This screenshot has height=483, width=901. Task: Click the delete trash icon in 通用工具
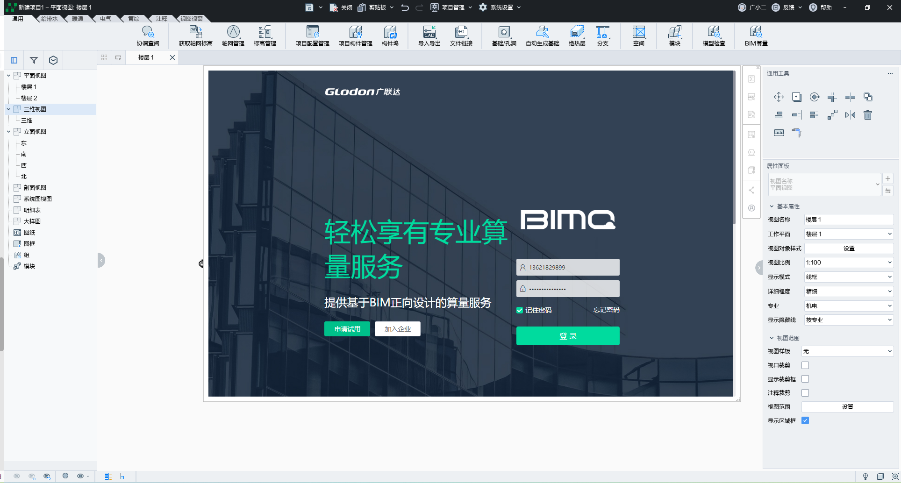868,115
